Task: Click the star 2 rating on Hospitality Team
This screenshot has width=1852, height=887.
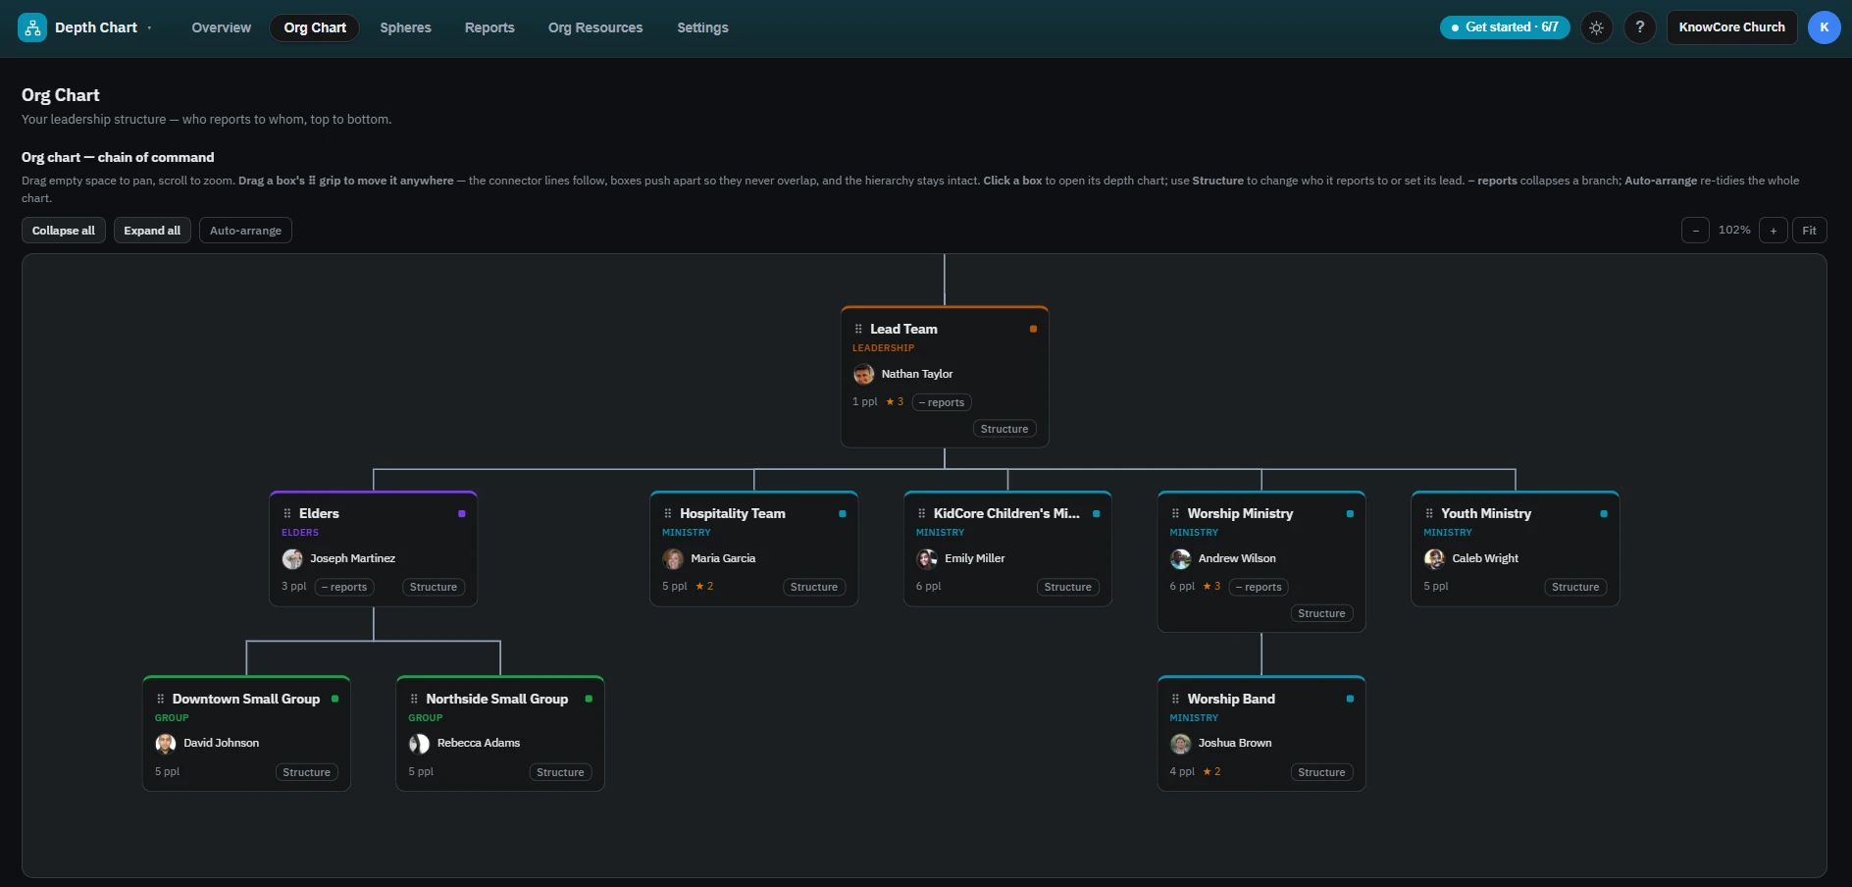Action: click(x=704, y=586)
